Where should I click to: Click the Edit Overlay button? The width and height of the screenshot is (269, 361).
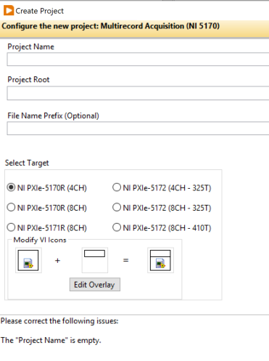tap(95, 285)
